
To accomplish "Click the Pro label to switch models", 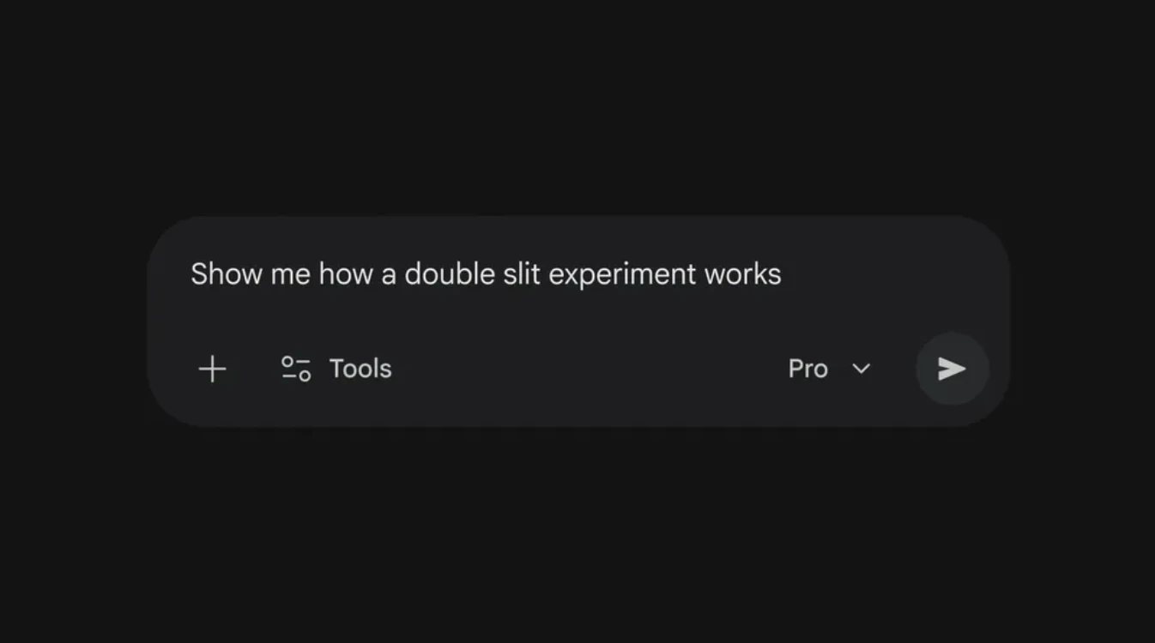I will (x=807, y=369).
